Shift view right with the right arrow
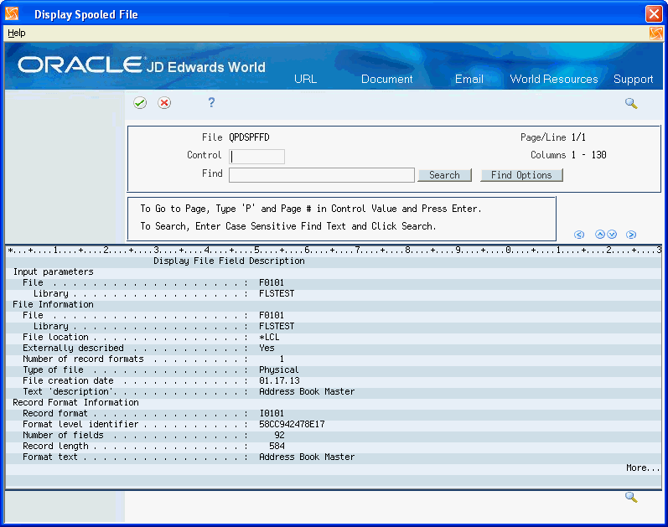The image size is (668, 527). [x=631, y=235]
